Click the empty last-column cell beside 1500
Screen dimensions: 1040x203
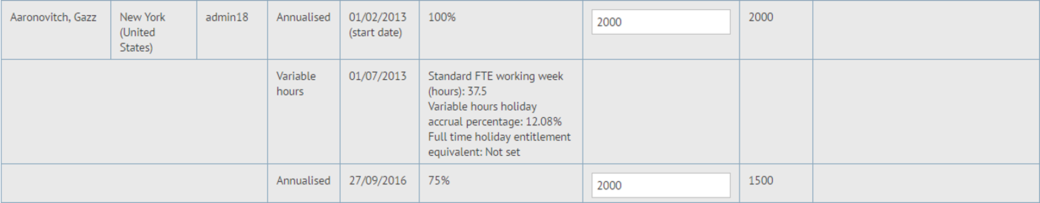coord(926,183)
